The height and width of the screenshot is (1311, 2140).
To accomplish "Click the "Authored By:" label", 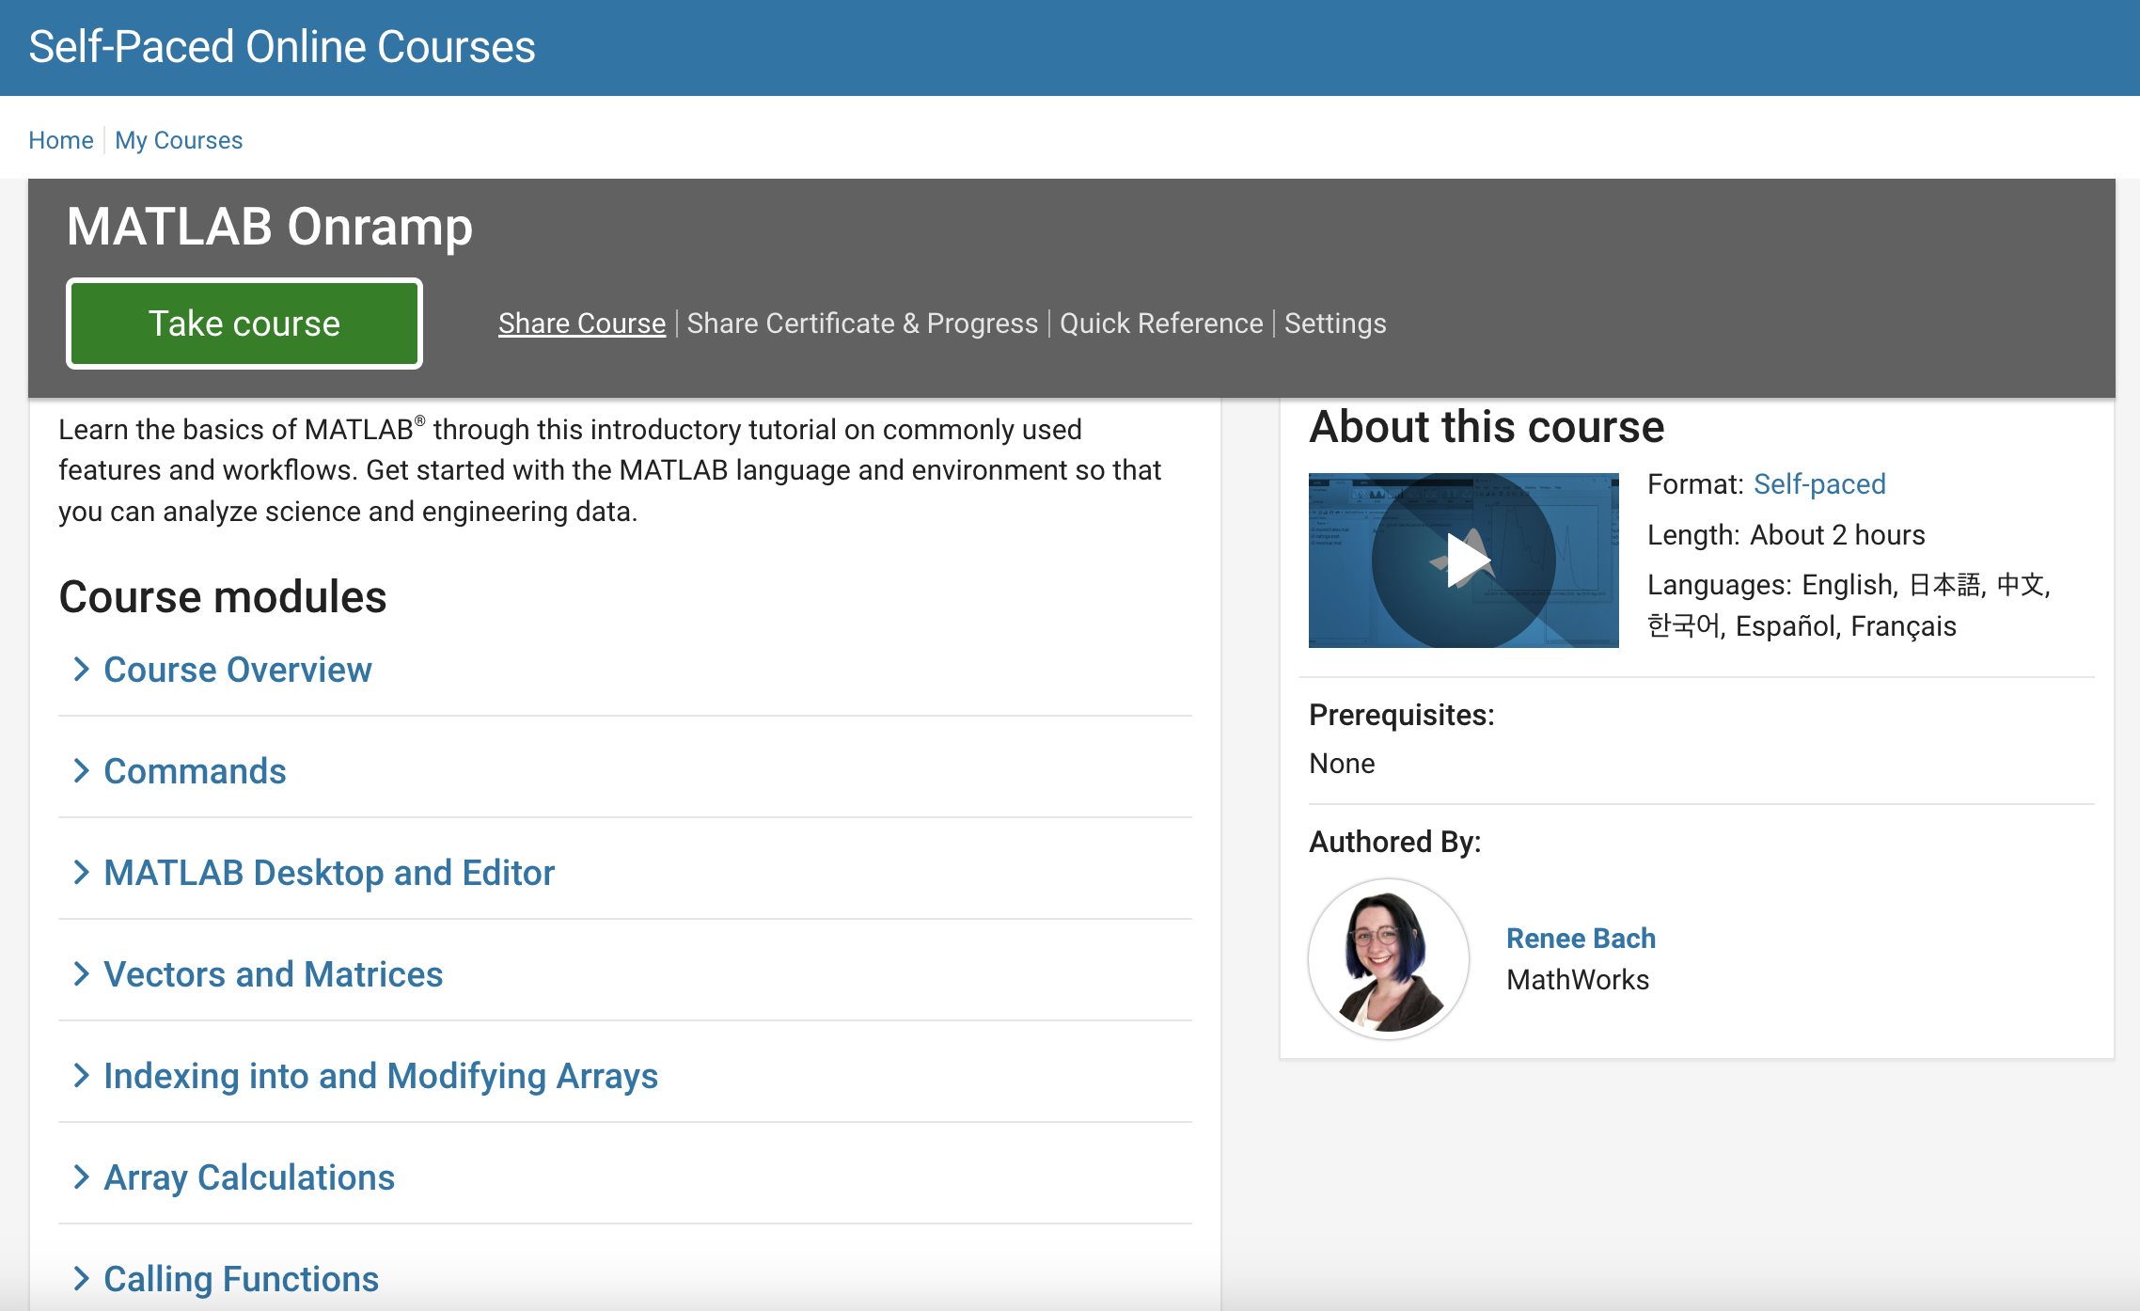I will point(1395,842).
